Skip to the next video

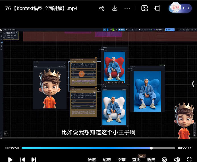[34, 159]
